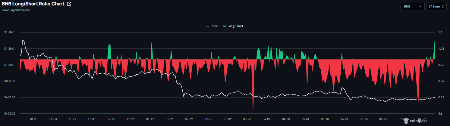Click the 06-01 date label
Image resolution: width=450 pixels, height=126 pixels.
click(345, 119)
